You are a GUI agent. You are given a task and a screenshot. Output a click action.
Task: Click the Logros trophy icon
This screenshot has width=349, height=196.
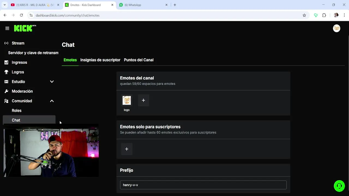6,72
